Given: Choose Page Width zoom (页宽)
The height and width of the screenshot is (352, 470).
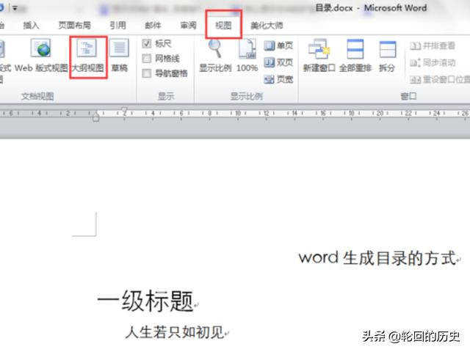Looking at the screenshot, I should (x=278, y=79).
